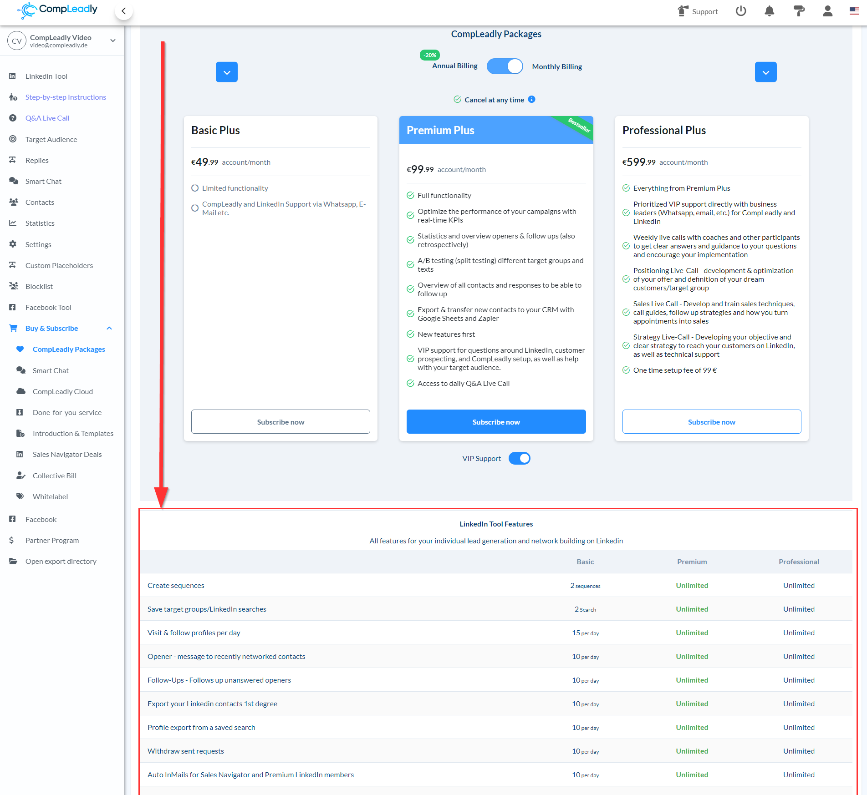Image resolution: width=867 pixels, height=795 pixels.
Task: Open Target Audience in the sidebar
Action: coord(51,139)
